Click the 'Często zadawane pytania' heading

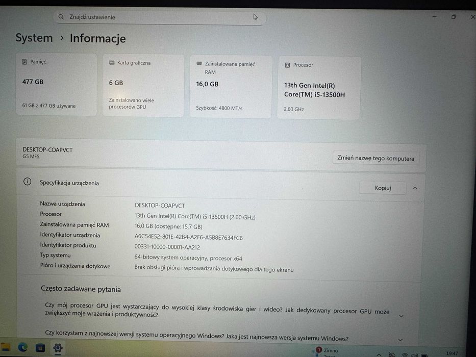click(x=81, y=289)
